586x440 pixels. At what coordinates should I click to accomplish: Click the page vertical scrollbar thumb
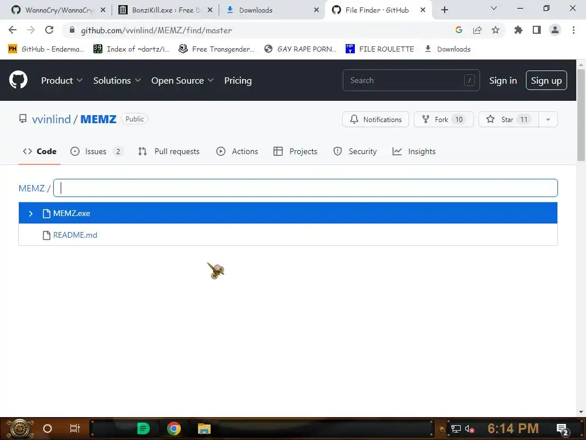coord(581,115)
